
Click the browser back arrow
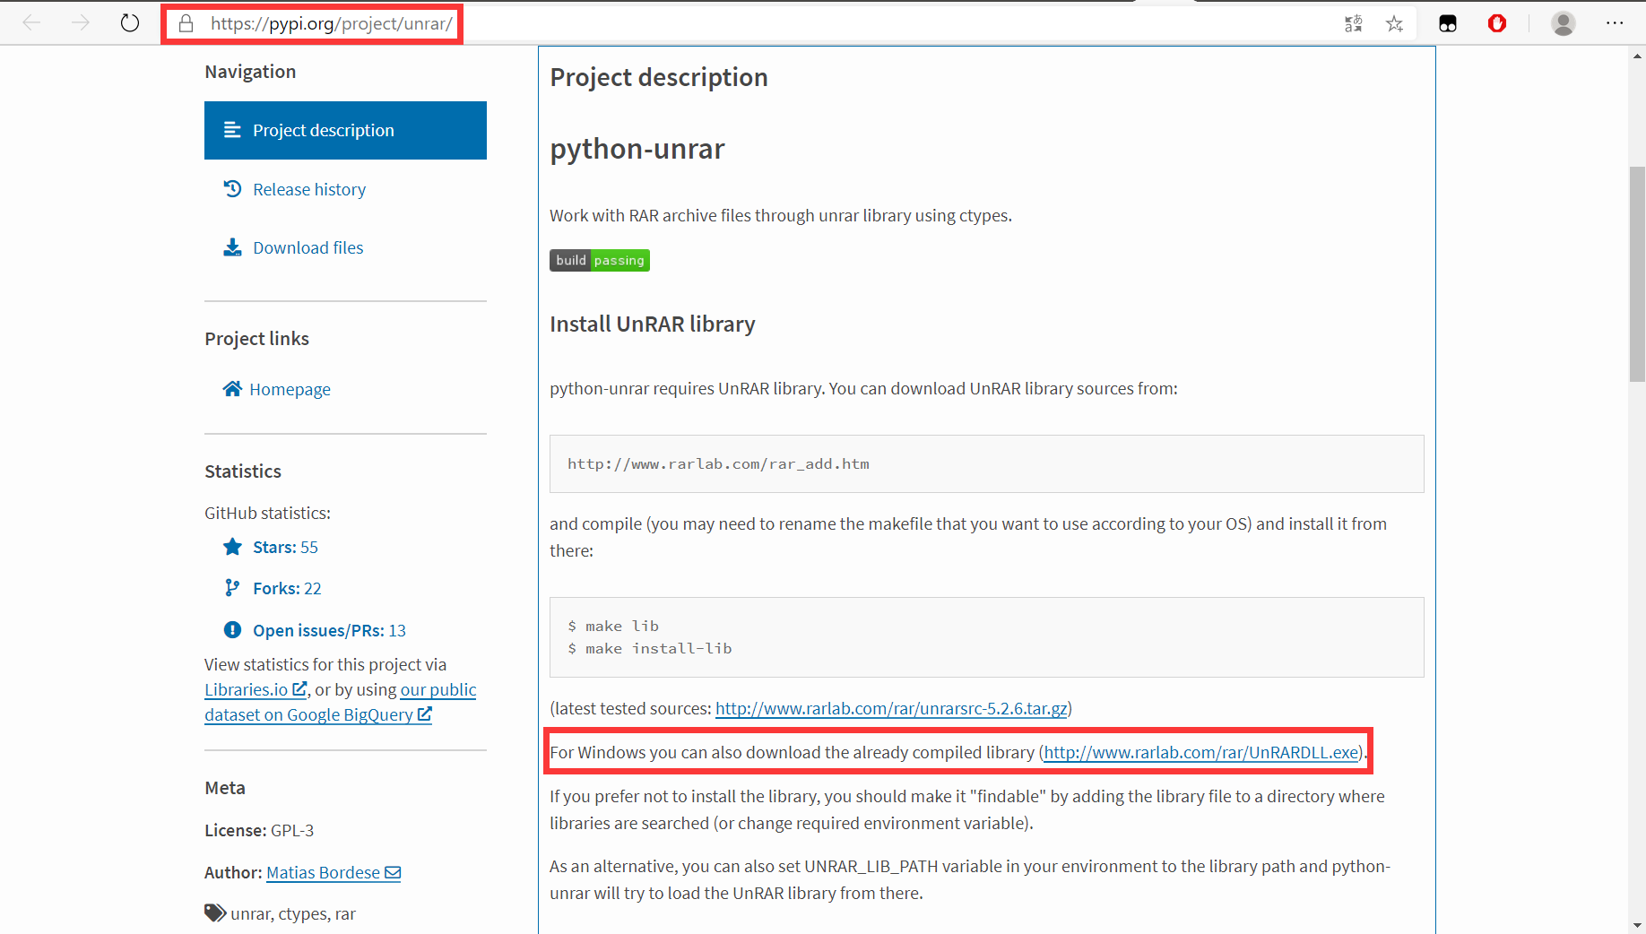point(32,23)
